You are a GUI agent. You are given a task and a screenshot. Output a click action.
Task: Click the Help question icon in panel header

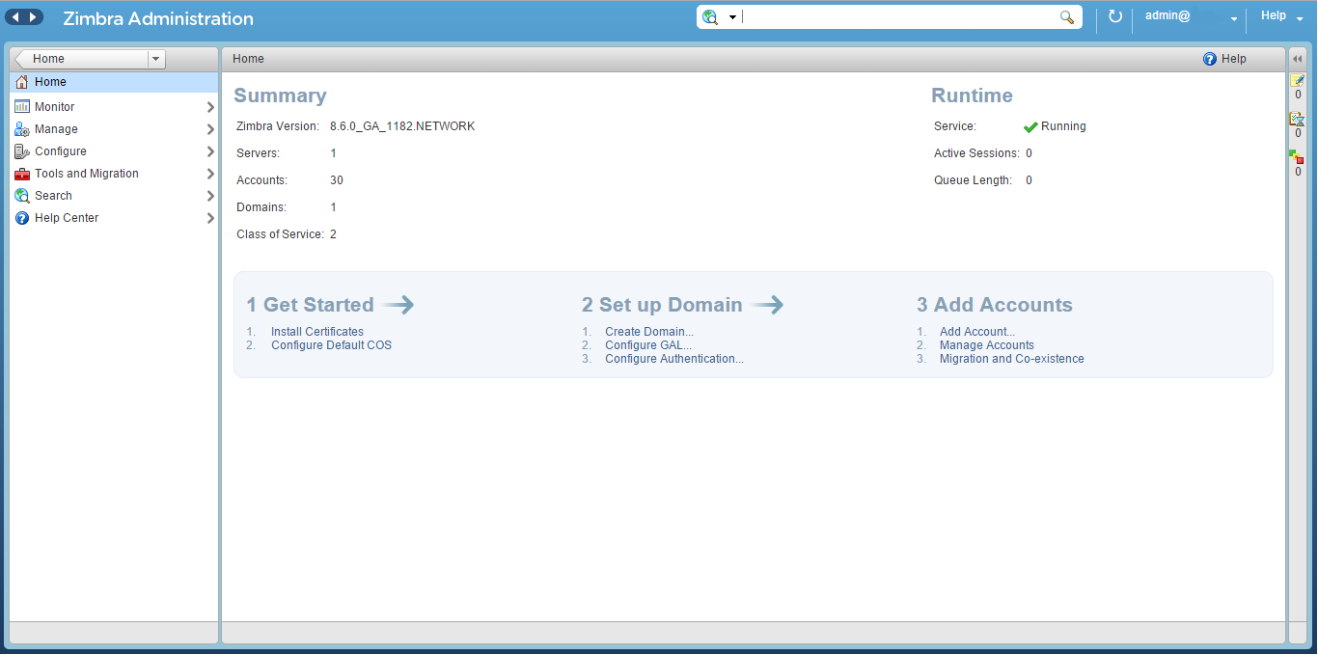(1210, 59)
